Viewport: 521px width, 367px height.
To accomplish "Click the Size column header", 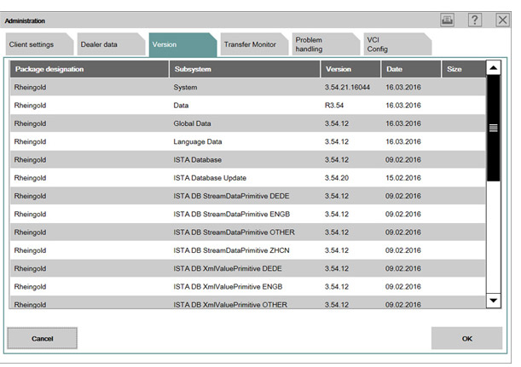I will coord(464,69).
